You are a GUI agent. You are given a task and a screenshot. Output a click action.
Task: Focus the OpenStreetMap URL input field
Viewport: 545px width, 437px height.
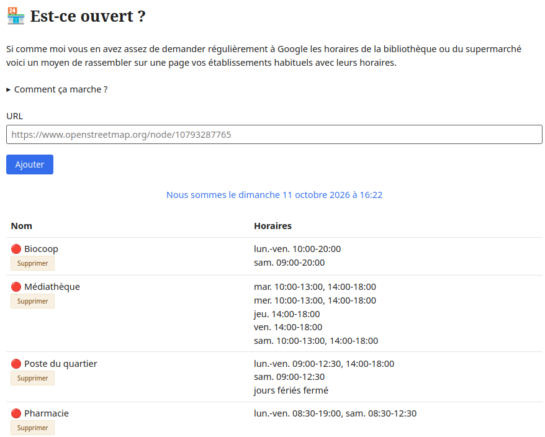click(x=274, y=135)
